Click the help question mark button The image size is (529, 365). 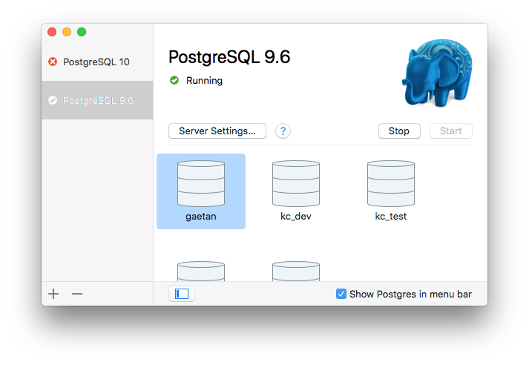click(283, 131)
